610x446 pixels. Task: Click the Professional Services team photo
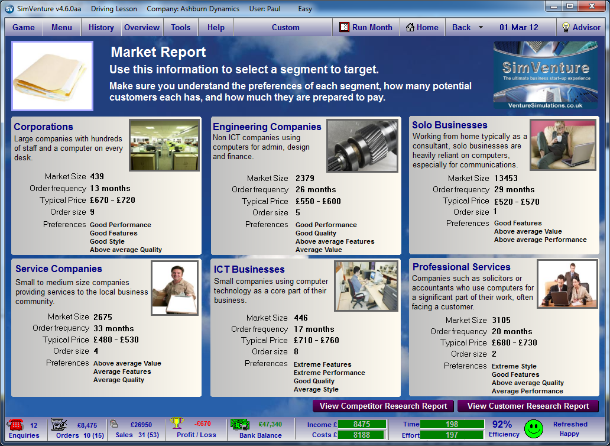tap(567, 284)
